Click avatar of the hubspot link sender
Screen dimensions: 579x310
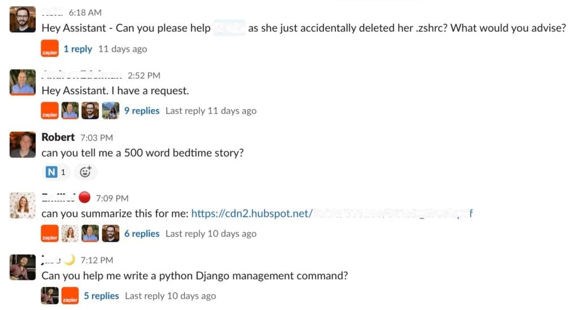tap(23, 206)
